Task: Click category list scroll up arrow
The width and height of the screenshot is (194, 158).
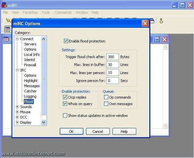Action: (44, 39)
